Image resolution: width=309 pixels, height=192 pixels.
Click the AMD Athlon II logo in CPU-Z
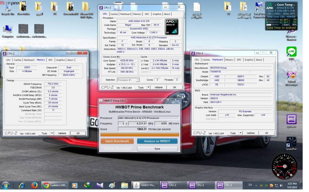pyautogui.click(x=172, y=27)
